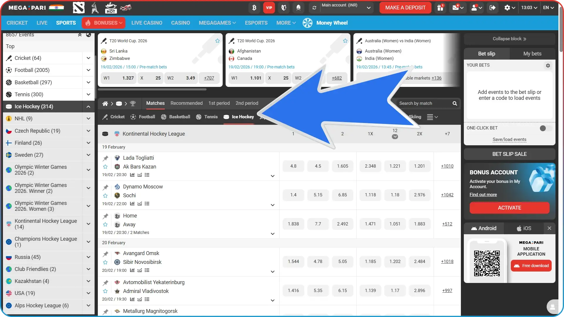
Task: Enable one-click bet
Action: point(545,128)
